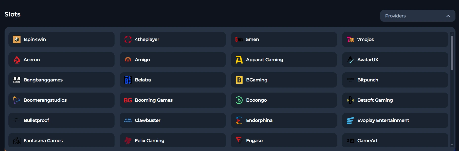The image size is (459, 151).
Task: Select the BGaming yellow B logo
Action: 239,80
